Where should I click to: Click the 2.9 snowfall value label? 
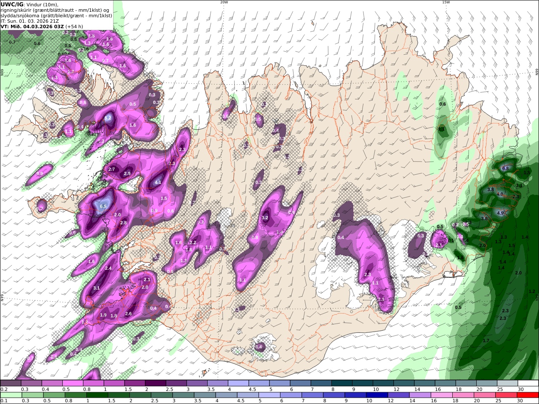point(127,173)
